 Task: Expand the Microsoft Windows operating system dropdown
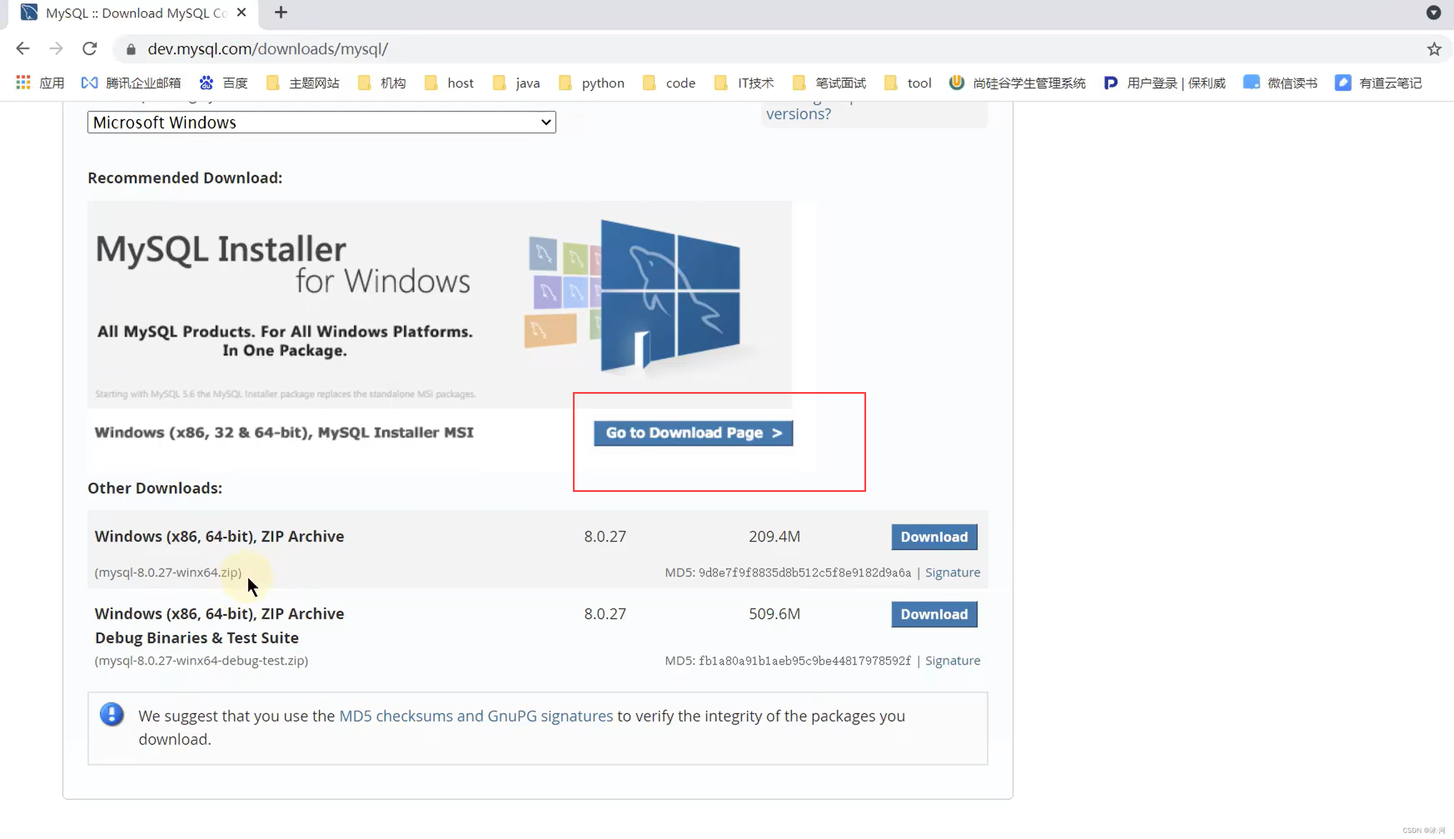(x=321, y=122)
